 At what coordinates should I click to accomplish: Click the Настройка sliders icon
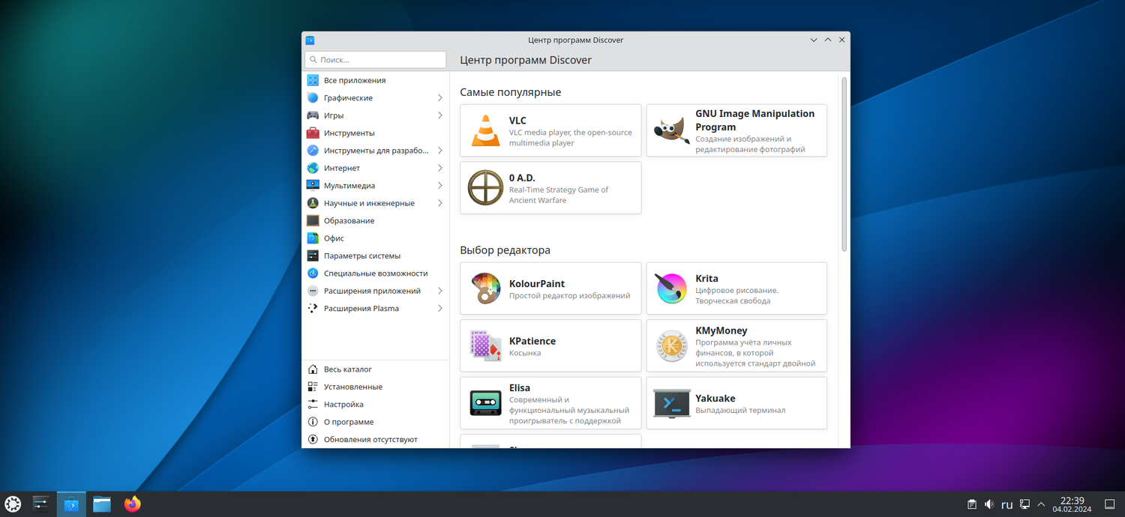point(313,405)
